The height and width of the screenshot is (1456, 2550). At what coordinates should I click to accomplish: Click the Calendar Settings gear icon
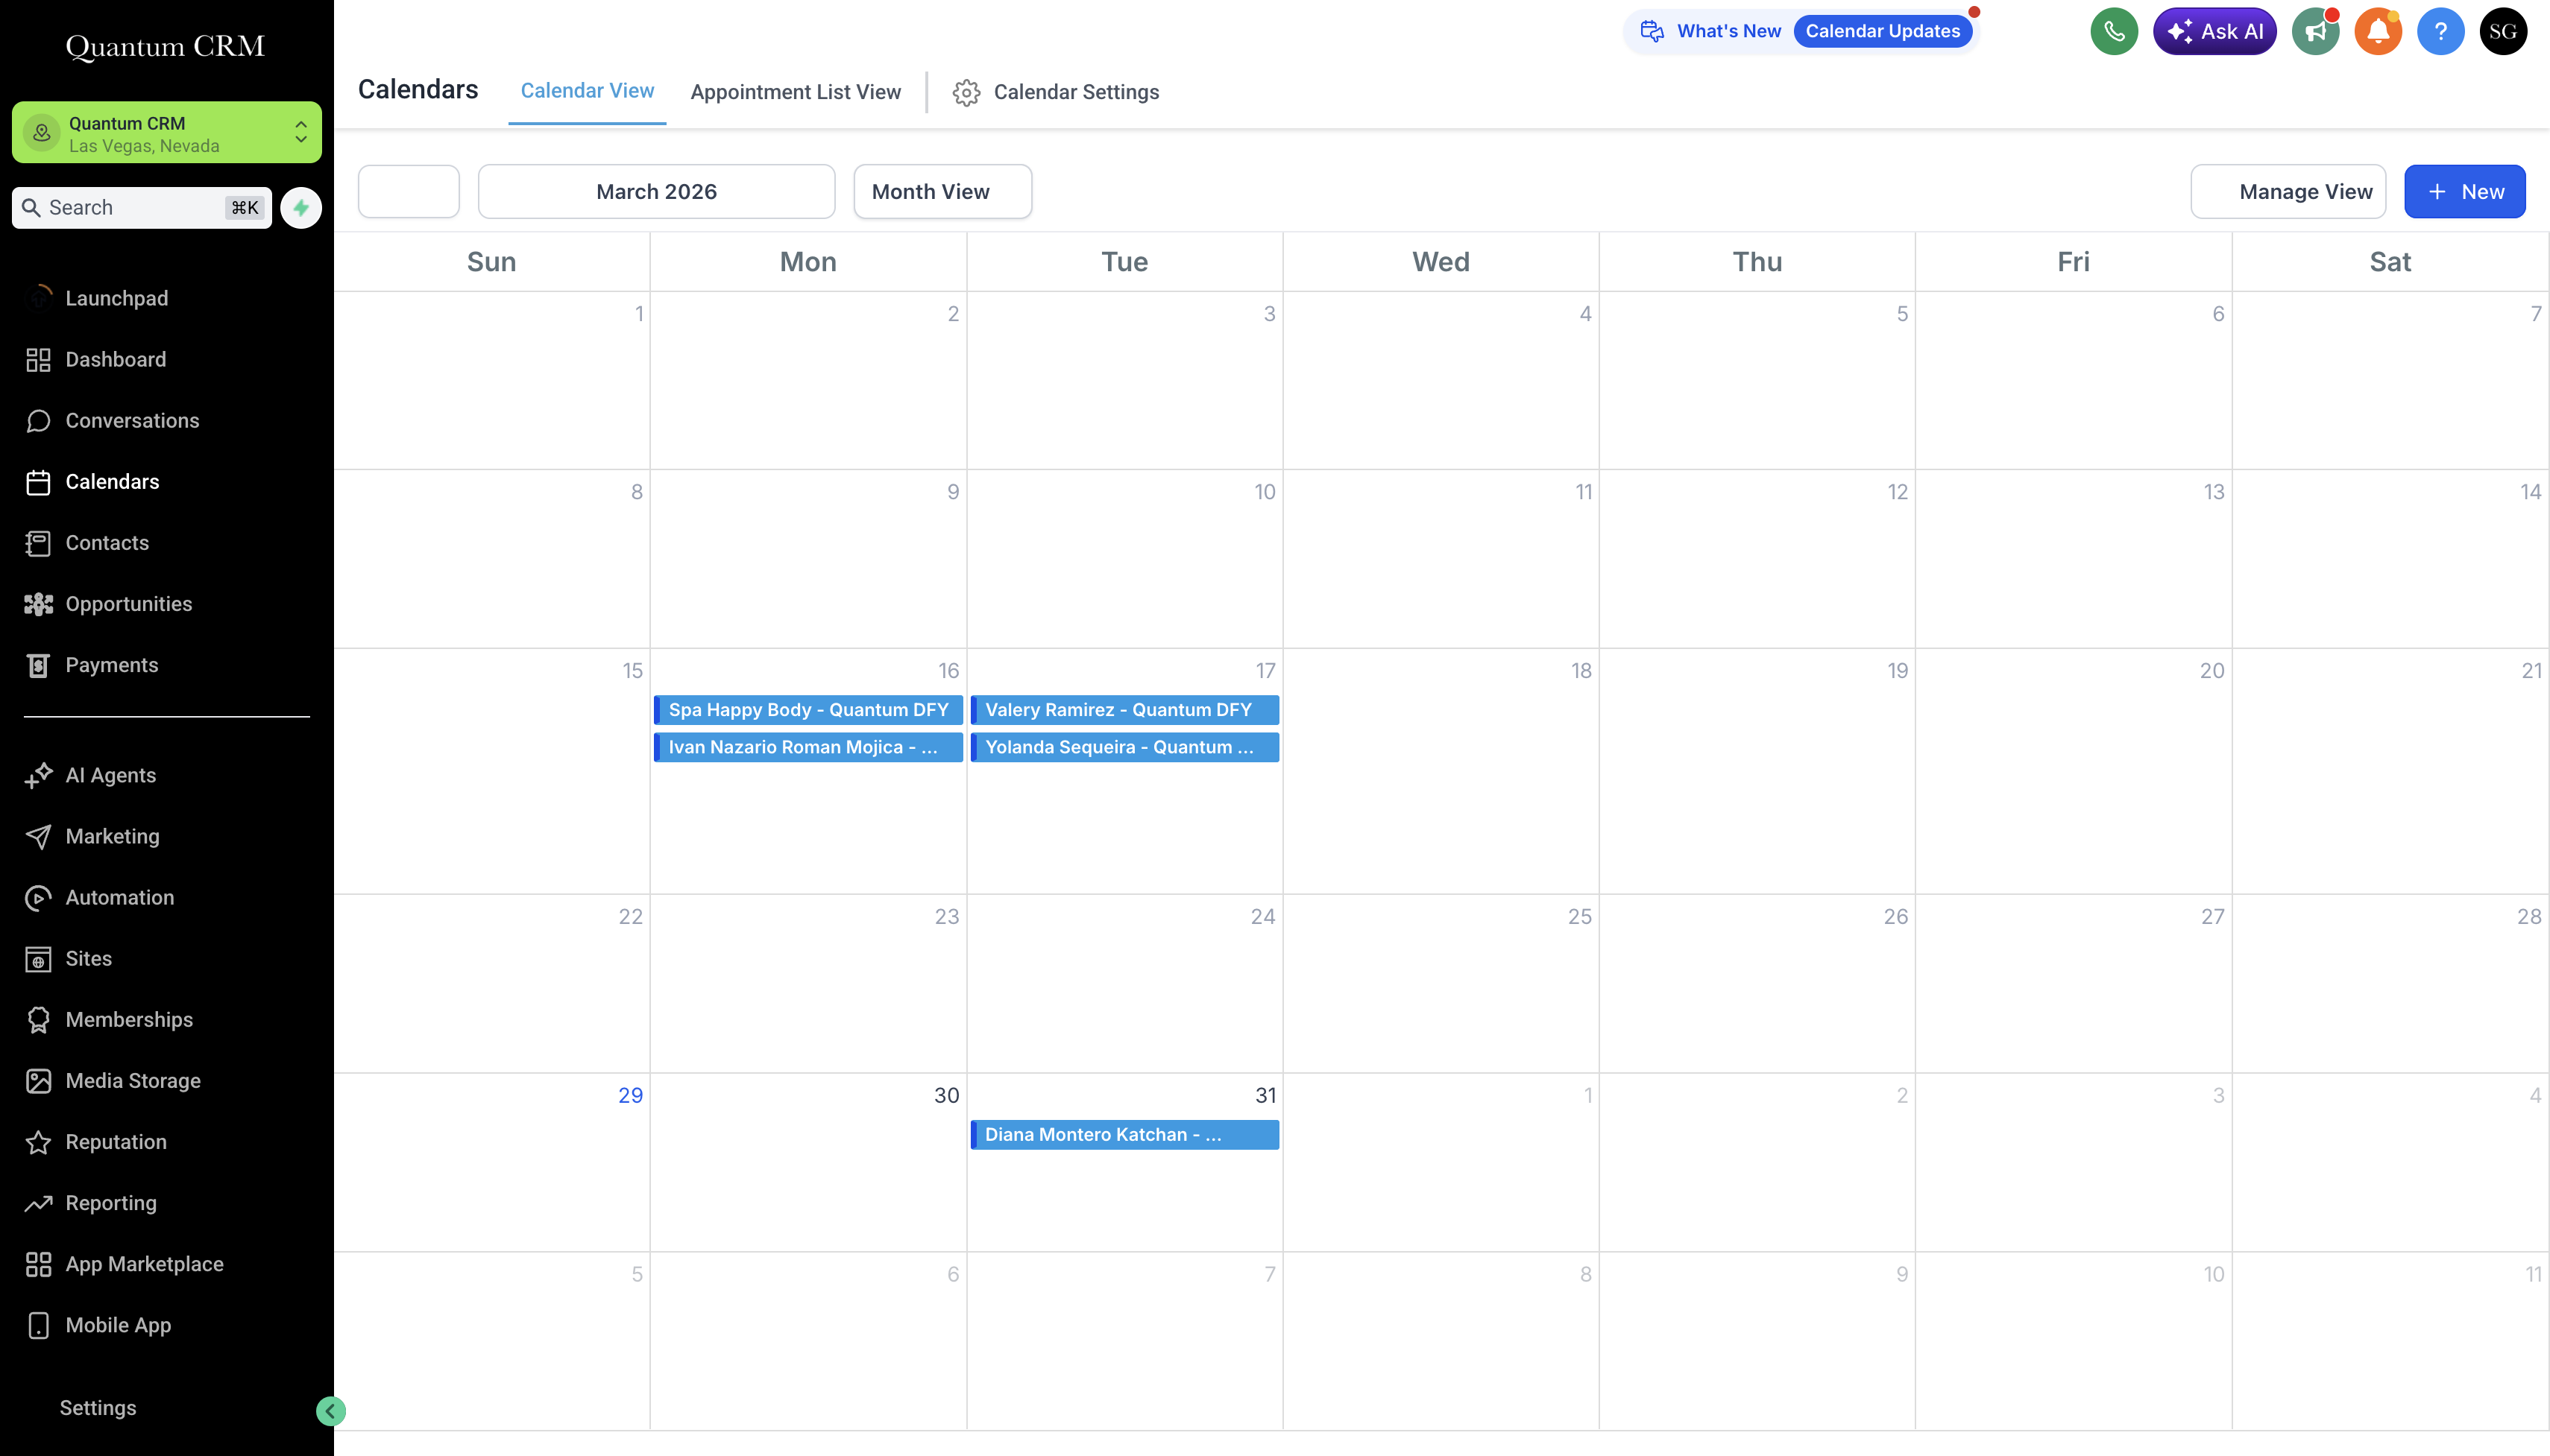pos(966,93)
